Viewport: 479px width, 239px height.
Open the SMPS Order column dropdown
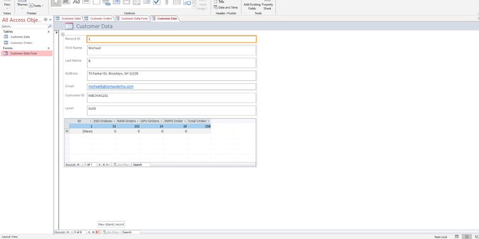pos(185,121)
